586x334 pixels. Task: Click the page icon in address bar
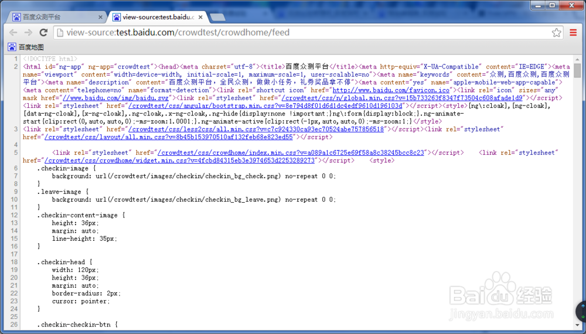[60, 32]
